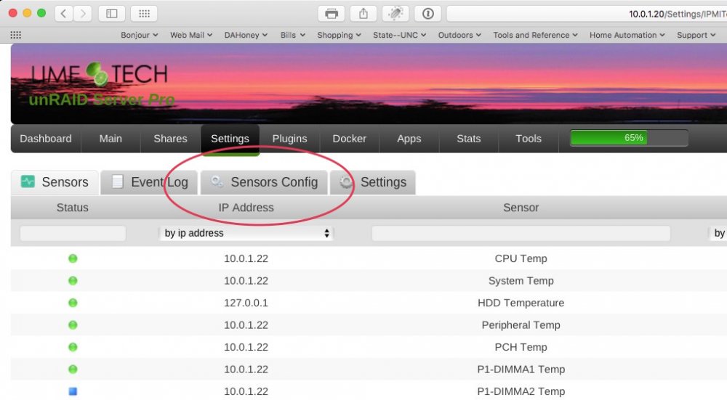Click green status dot for P1-DIMMA1 Temp
The image size is (727, 400).
click(x=73, y=370)
